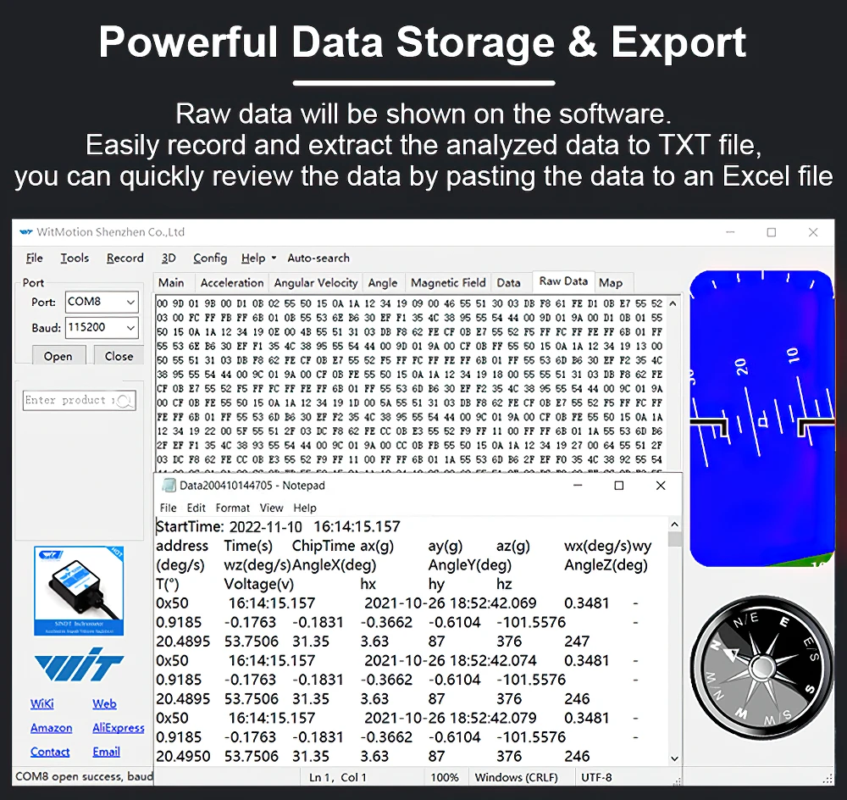This screenshot has width=847, height=800.
Task: Open the WiKi link
Action: click(x=42, y=703)
